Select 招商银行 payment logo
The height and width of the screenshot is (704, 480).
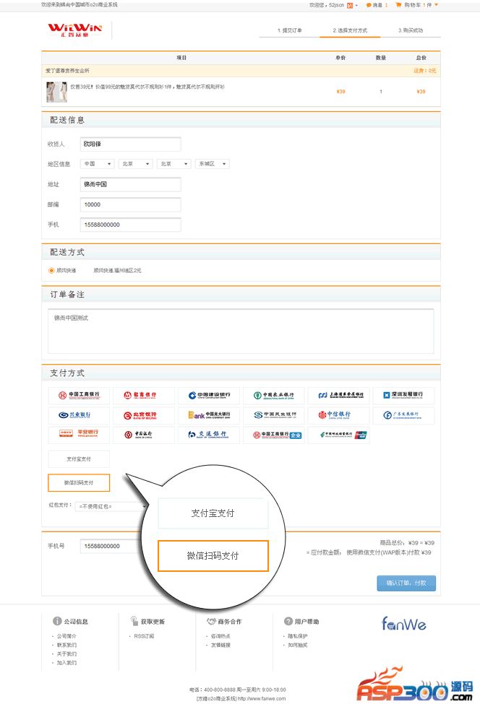pyautogui.click(x=144, y=396)
